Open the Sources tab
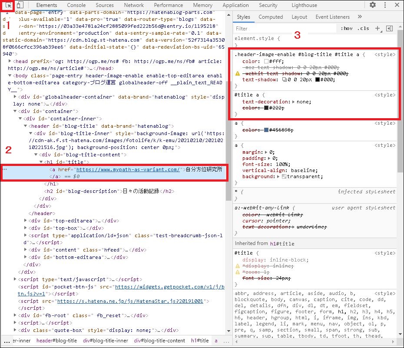This screenshot has width=404, height=348. (x=105, y=5)
